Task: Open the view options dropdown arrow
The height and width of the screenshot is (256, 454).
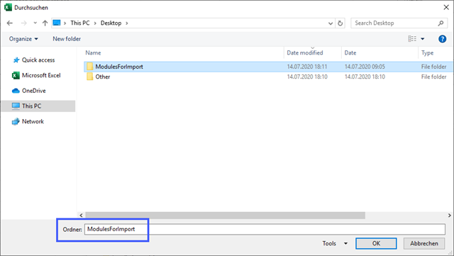Action: click(423, 39)
